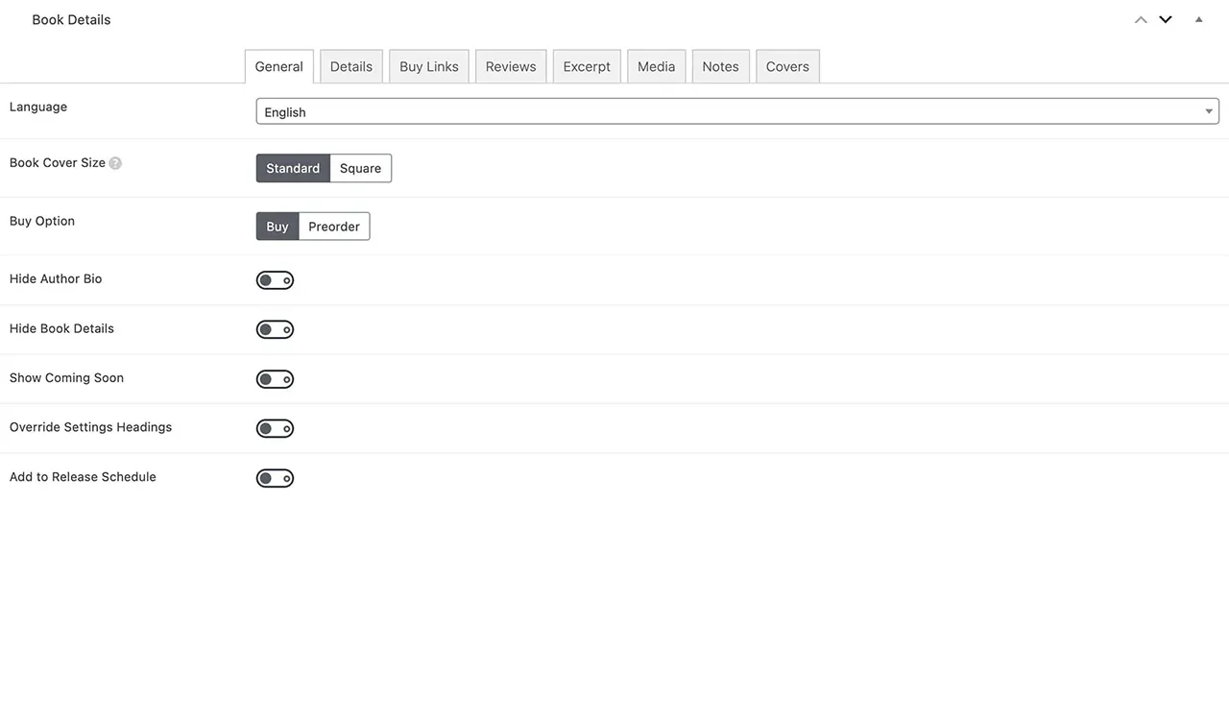Open the Media tab
This screenshot has width=1229, height=718.
pos(656,66)
